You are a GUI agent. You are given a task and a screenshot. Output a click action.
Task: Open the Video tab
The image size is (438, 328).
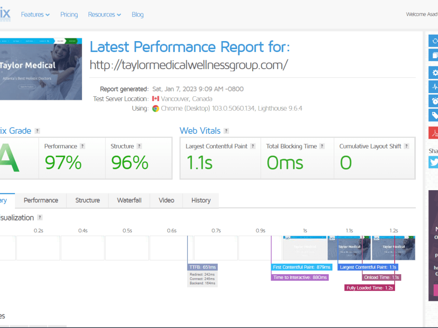coord(166,201)
